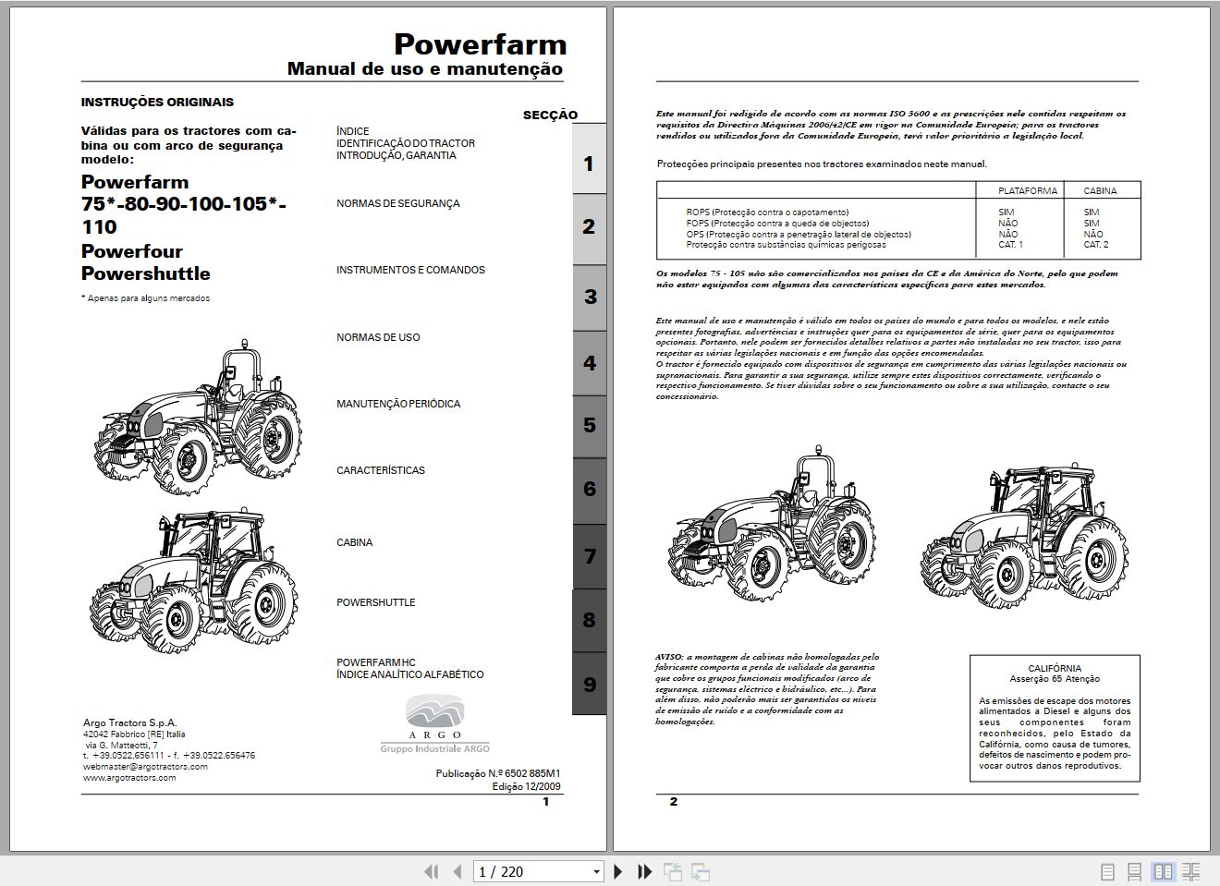Click section tab number 4

[590, 363]
